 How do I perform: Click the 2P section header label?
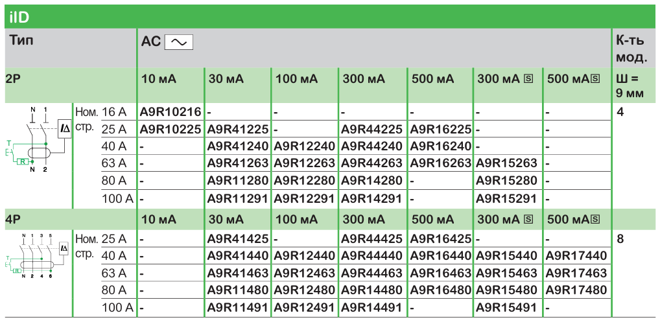(13, 79)
